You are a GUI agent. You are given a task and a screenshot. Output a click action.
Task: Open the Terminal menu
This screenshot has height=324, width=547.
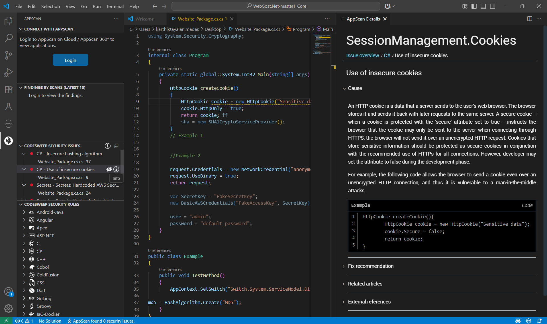[115, 6]
